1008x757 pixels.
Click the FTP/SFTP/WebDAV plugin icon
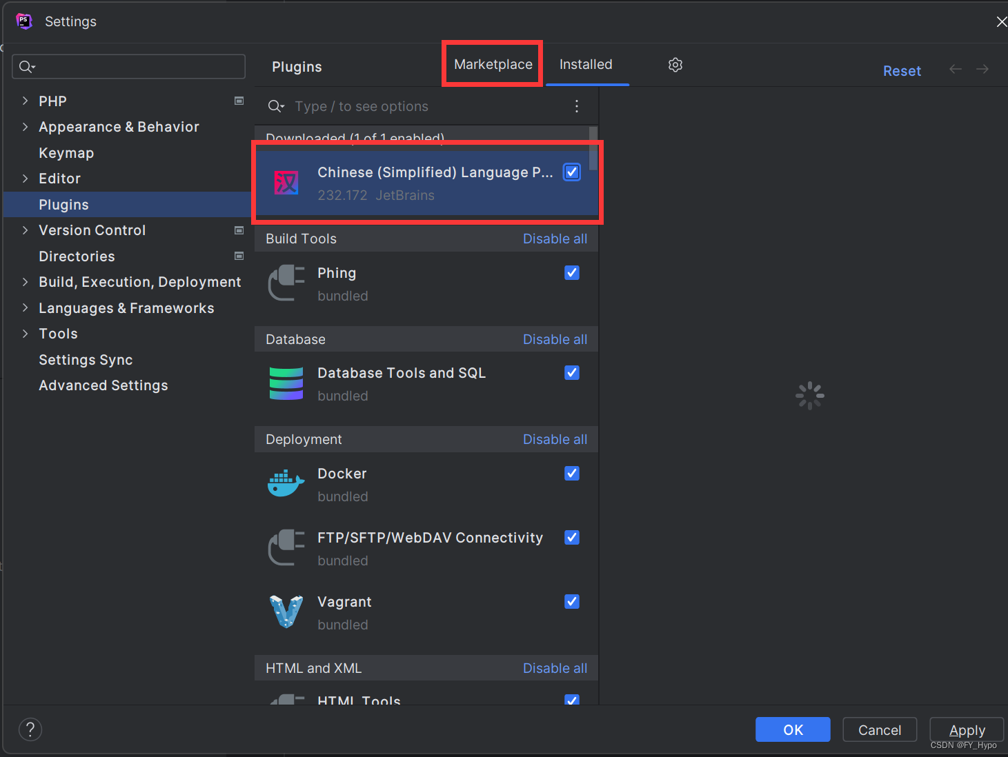[286, 548]
